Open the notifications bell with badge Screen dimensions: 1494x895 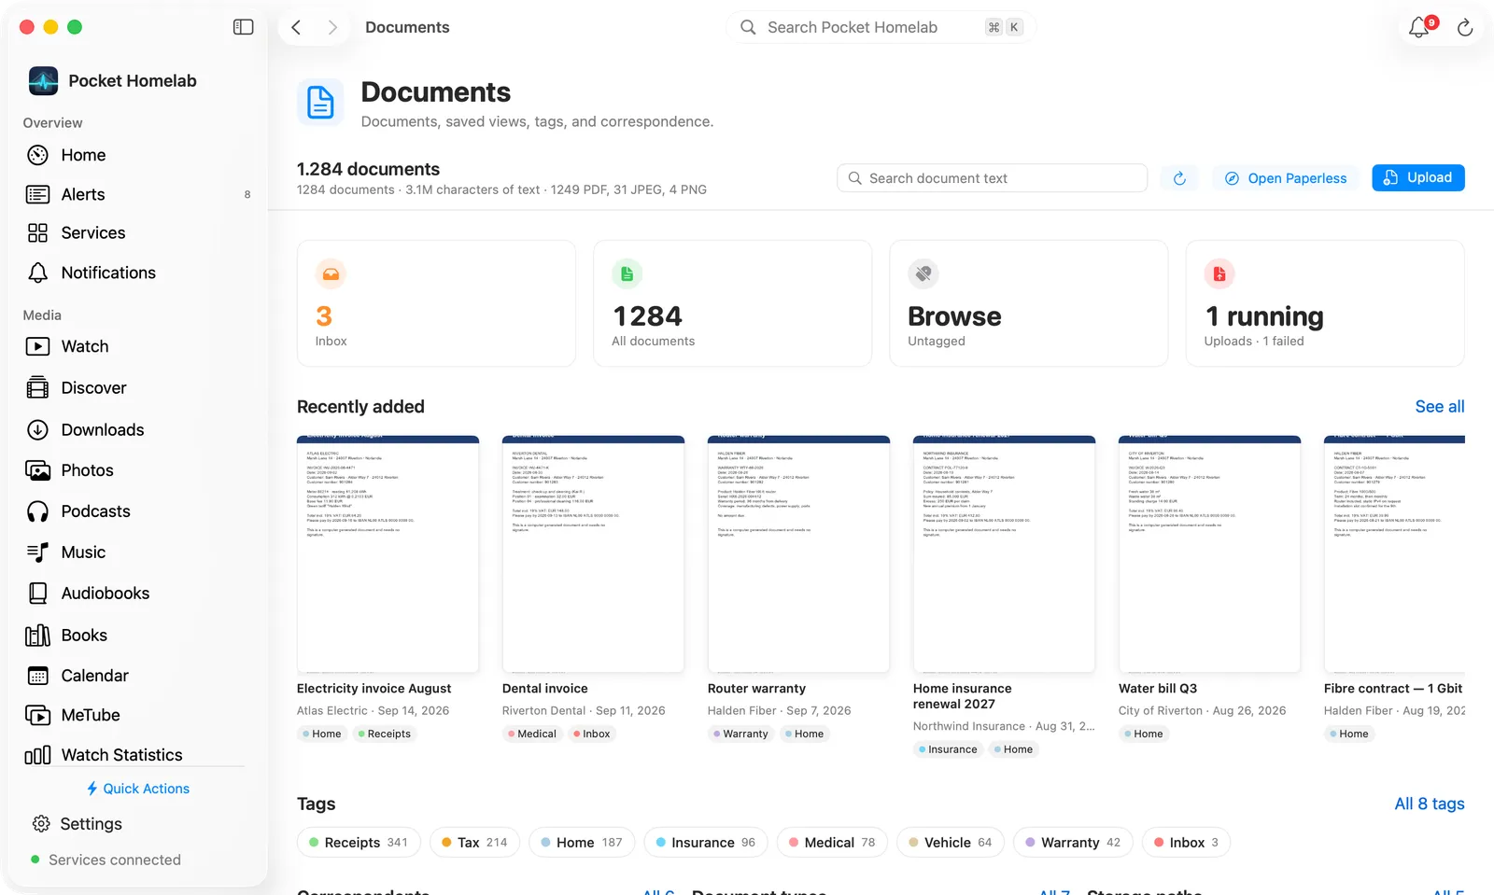(1420, 27)
